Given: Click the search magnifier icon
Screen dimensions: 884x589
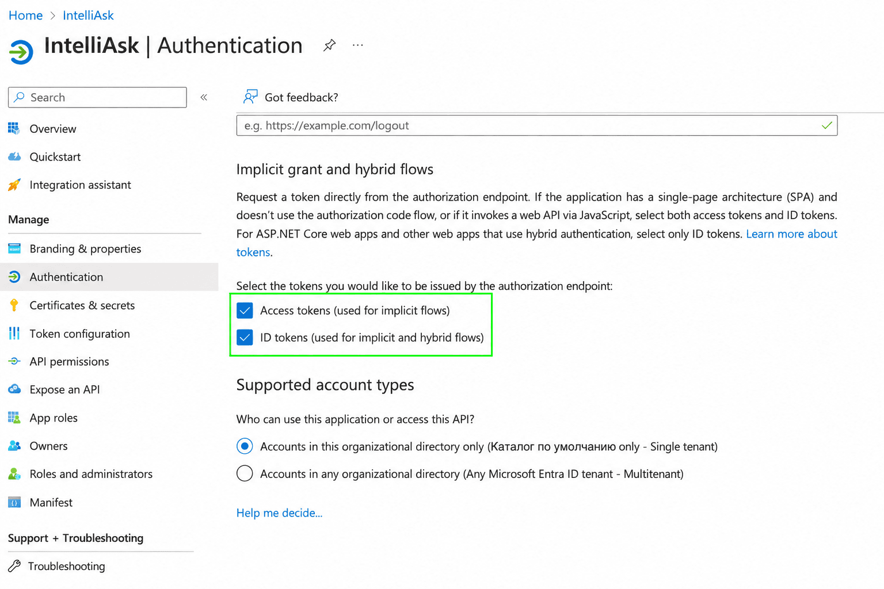Looking at the screenshot, I should pyautogui.click(x=19, y=97).
